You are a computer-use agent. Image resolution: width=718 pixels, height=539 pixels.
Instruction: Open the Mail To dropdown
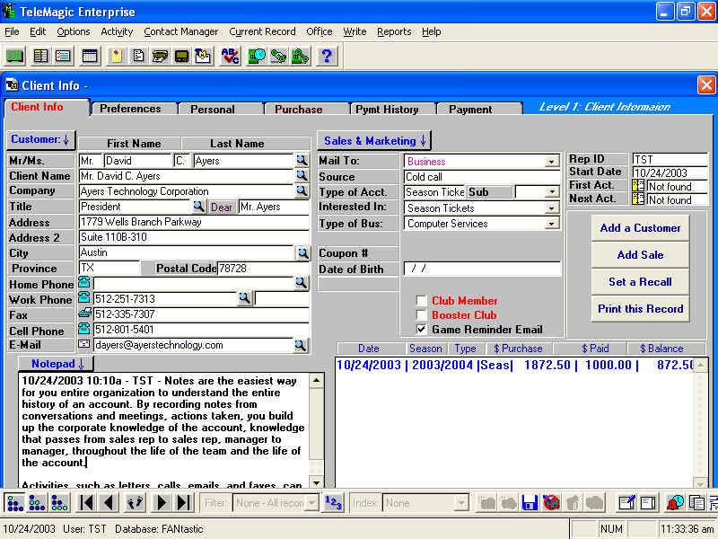551,162
